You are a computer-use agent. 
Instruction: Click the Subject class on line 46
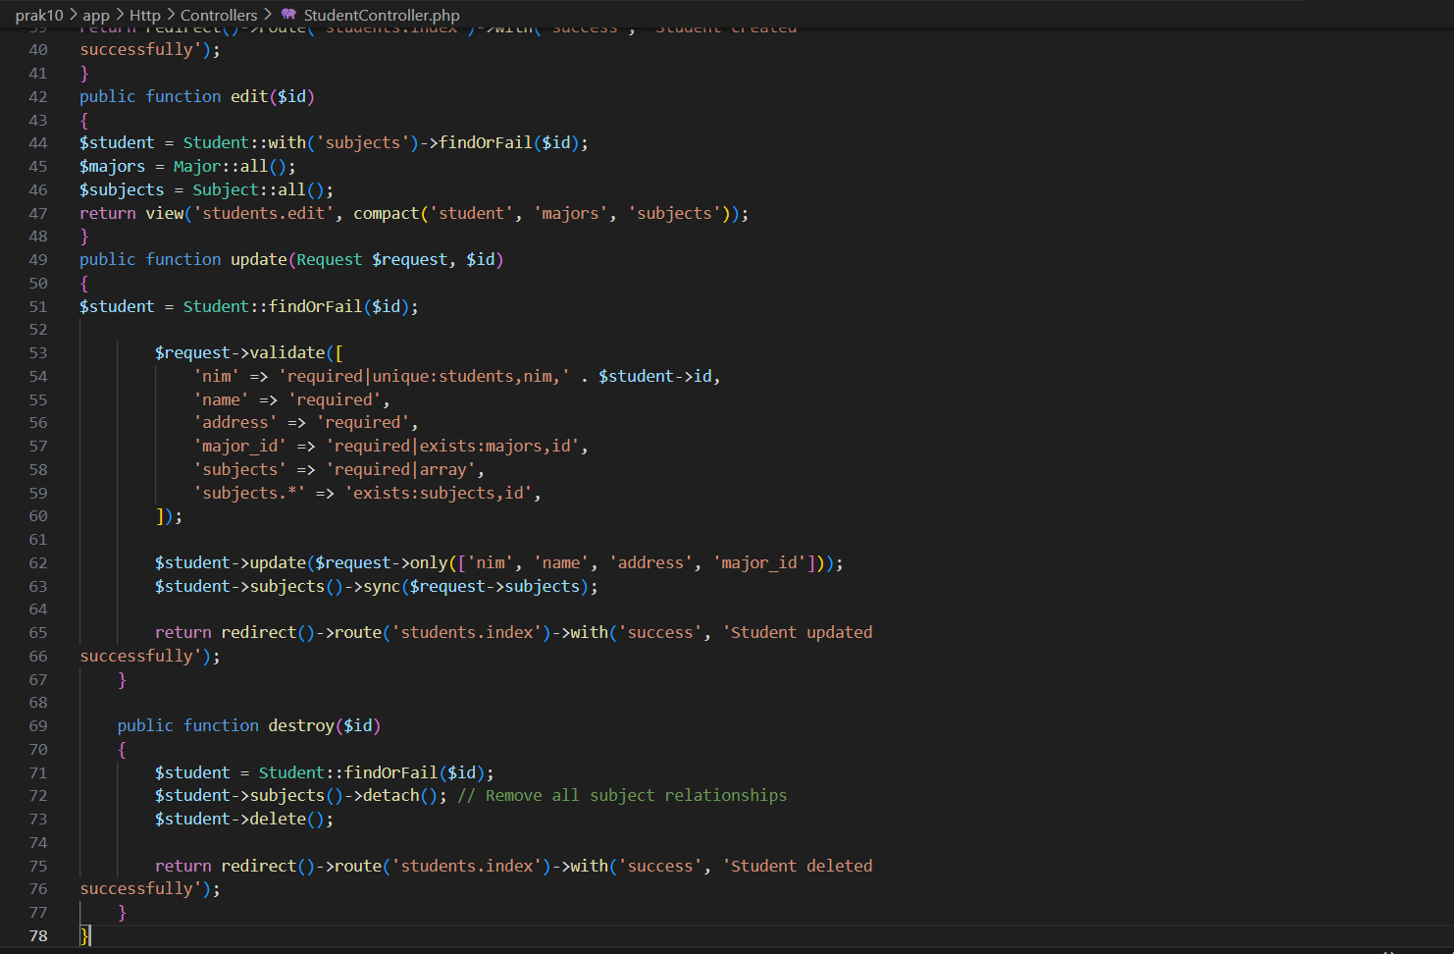coord(226,189)
